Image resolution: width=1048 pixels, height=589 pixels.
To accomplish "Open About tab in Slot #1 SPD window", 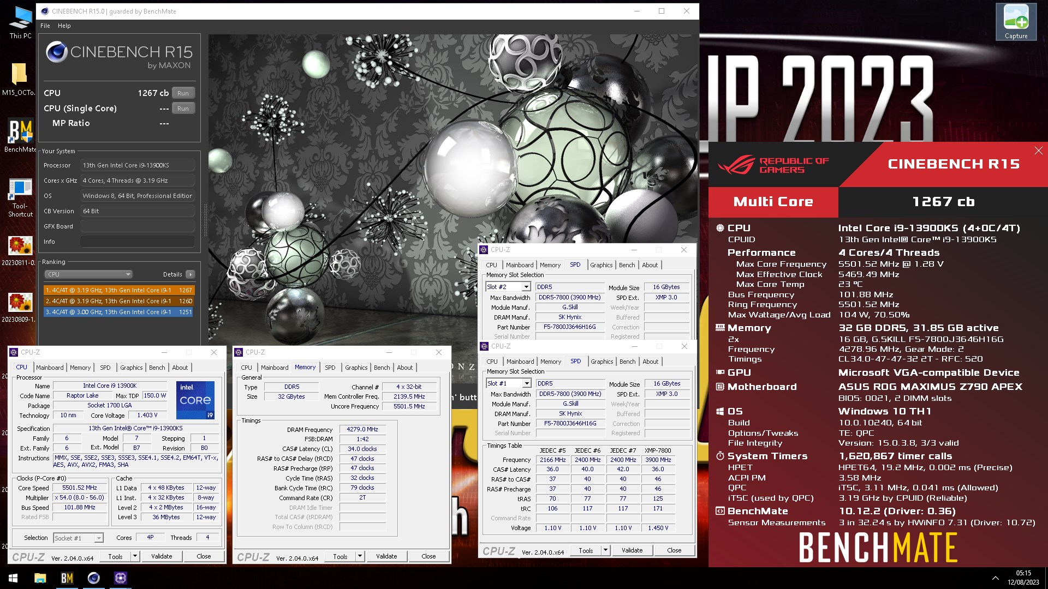I will click(x=651, y=362).
